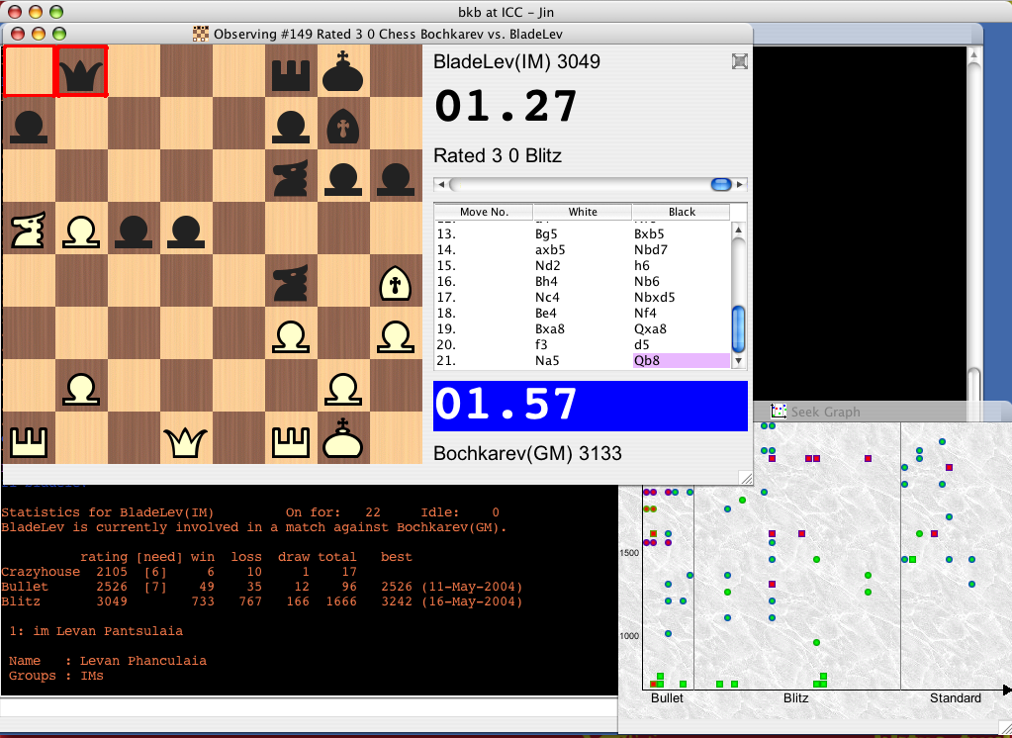Select the black knight on f4
The width and height of the screenshot is (1012, 738).
point(291,281)
